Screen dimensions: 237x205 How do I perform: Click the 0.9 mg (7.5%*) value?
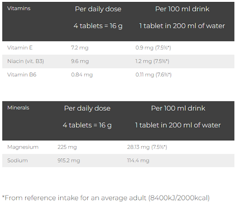[153, 47]
